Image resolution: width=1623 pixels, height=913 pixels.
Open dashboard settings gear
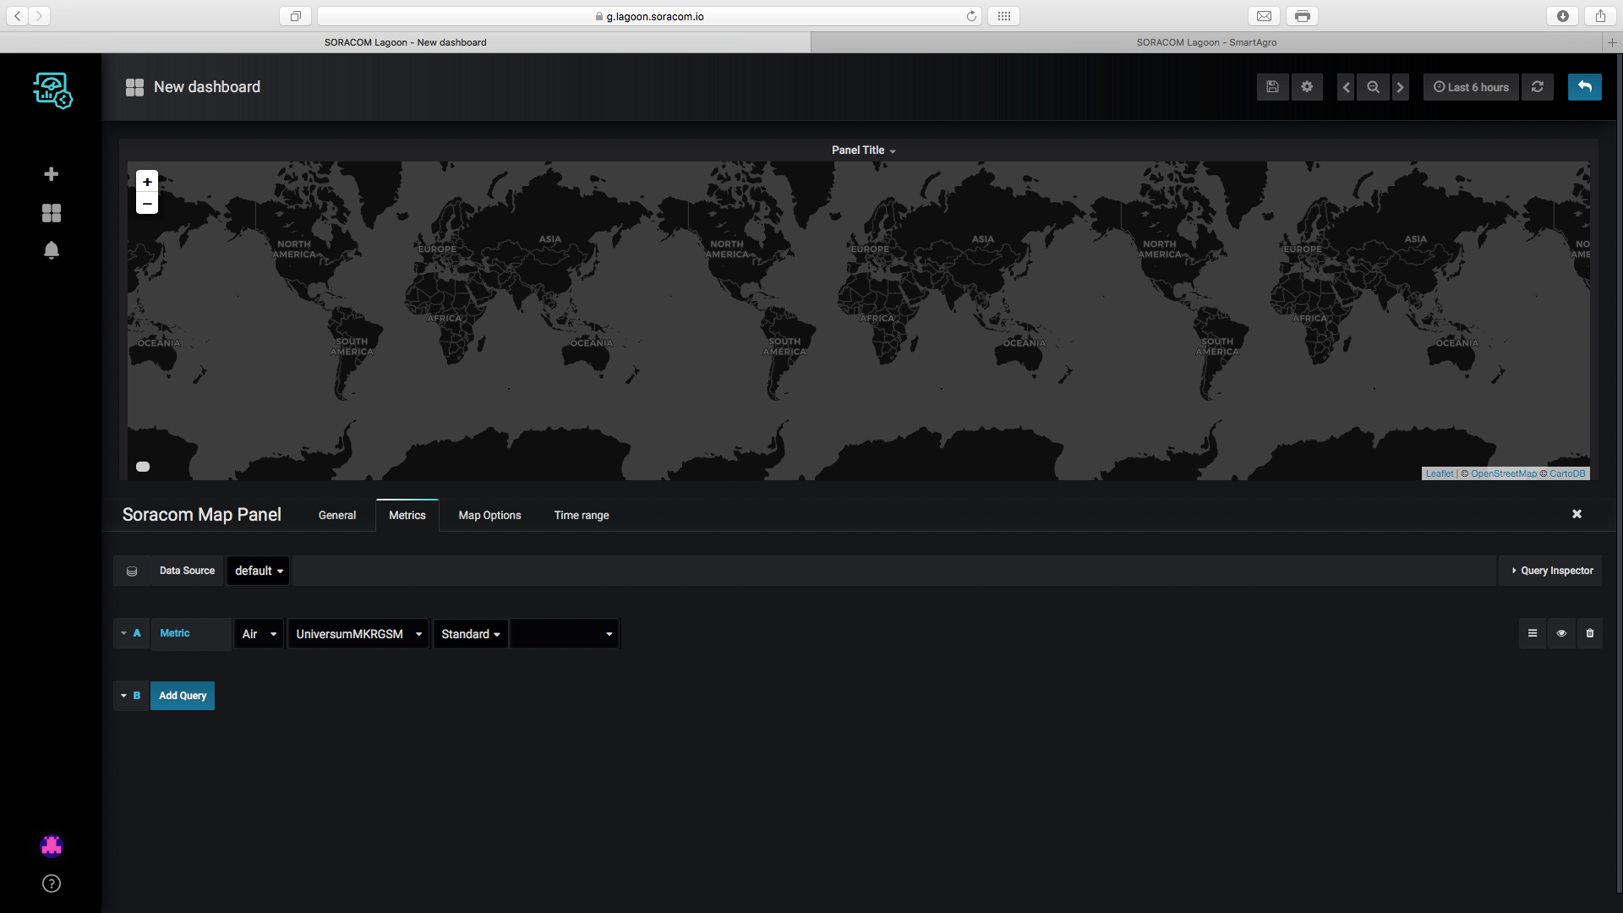click(1307, 87)
